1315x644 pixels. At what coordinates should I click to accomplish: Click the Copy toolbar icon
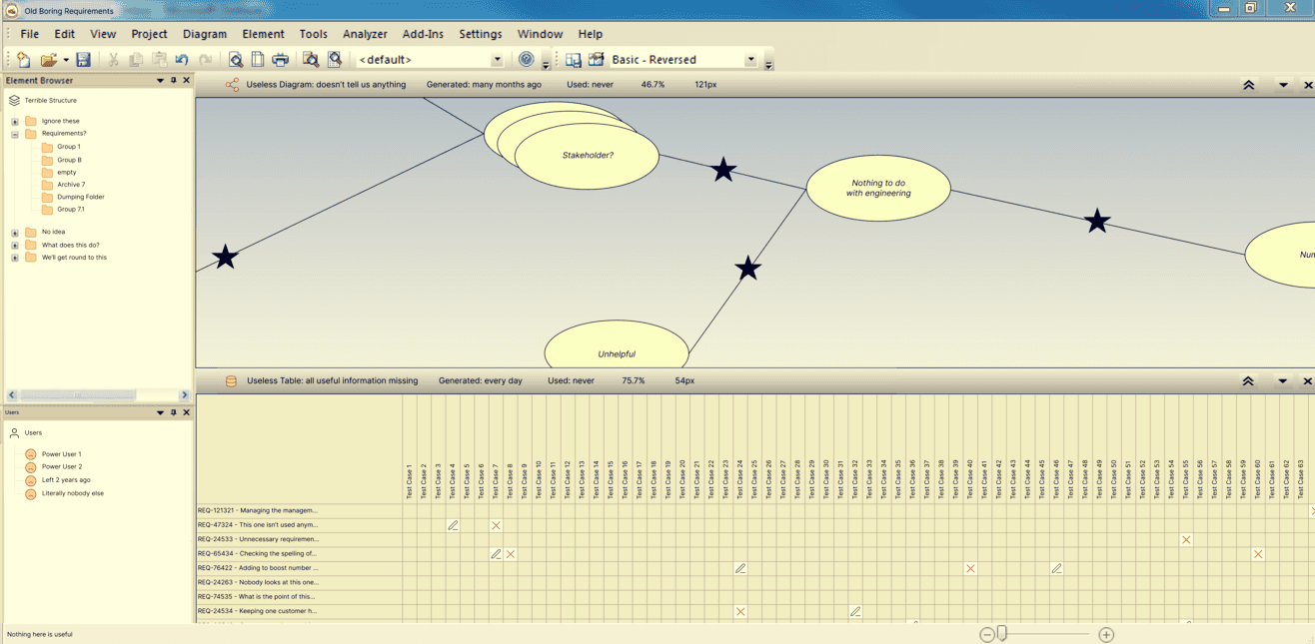tap(136, 60)
